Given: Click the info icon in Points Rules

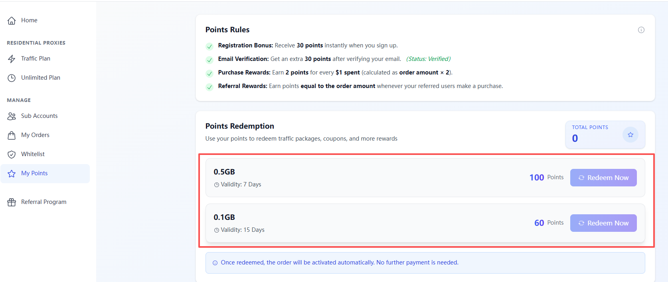Looking at the screenshot, I should point(641,30).
